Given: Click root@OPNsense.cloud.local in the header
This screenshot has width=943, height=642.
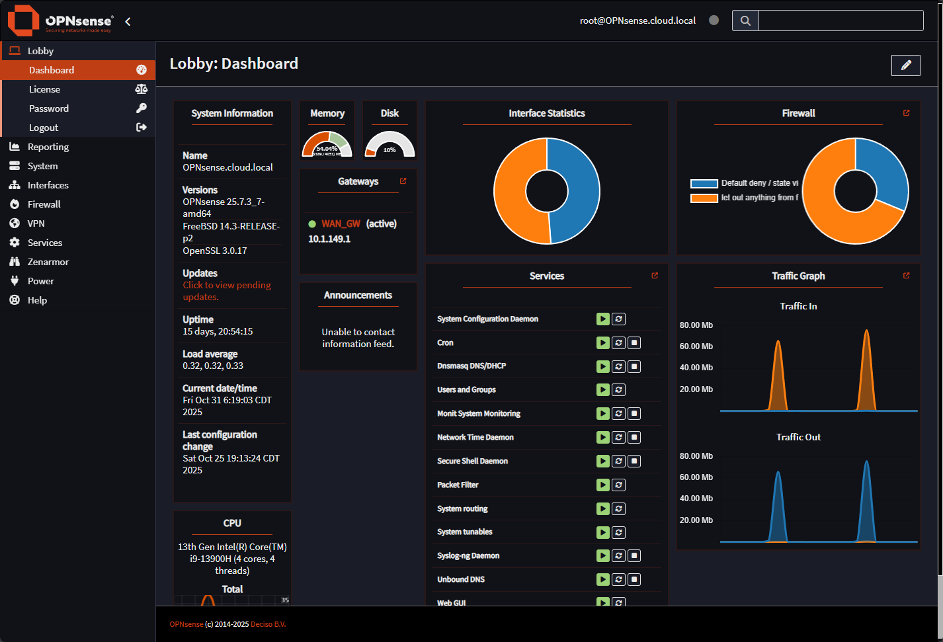Looking at the screenshot, I should click(x=637, y=20).
